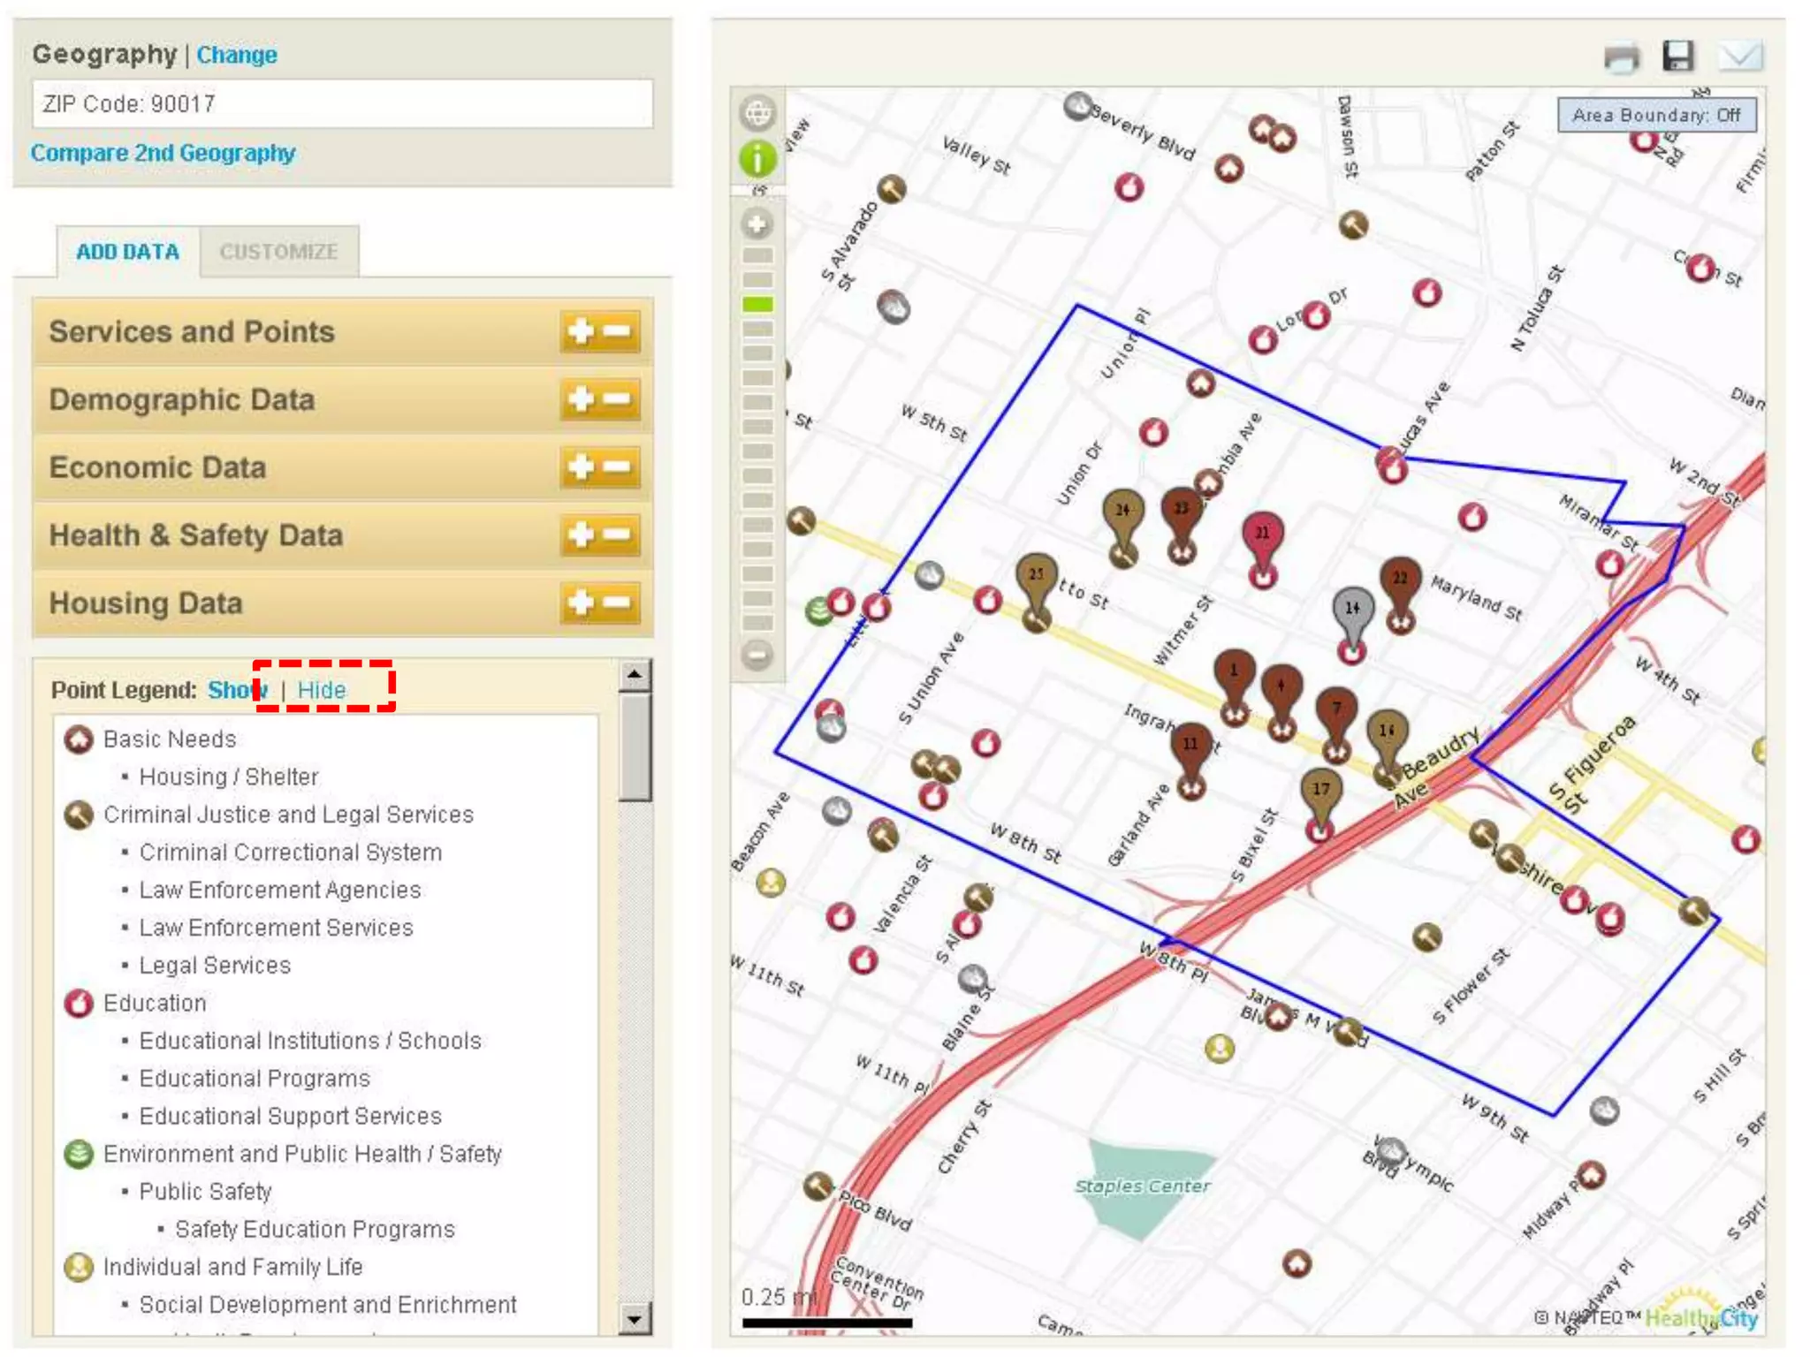This screenshot has width=1810, height=1357.
Task: Click the globe full-extent map icon
Action: coord(757,113)
